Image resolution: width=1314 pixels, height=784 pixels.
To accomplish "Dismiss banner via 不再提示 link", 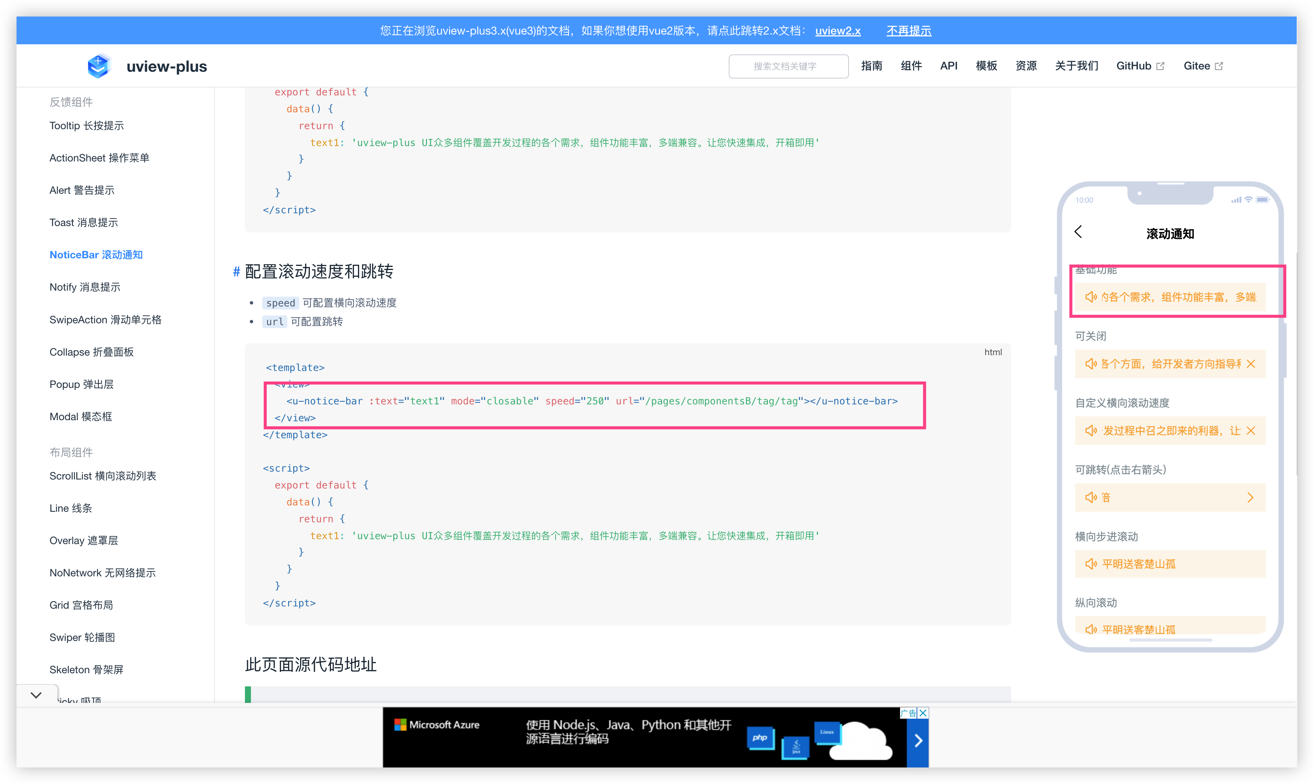I will pos(909,31).
